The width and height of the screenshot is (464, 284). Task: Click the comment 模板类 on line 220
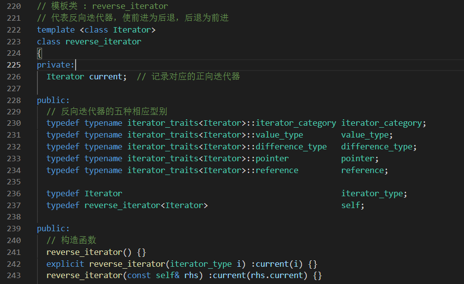pyautogui.click(x=66, y=6)
